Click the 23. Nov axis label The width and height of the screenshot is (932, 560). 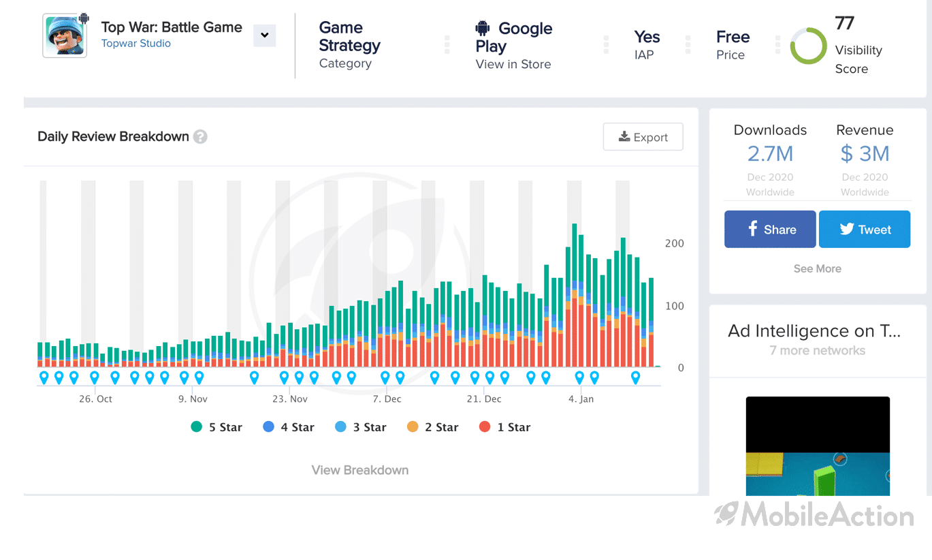290,399
